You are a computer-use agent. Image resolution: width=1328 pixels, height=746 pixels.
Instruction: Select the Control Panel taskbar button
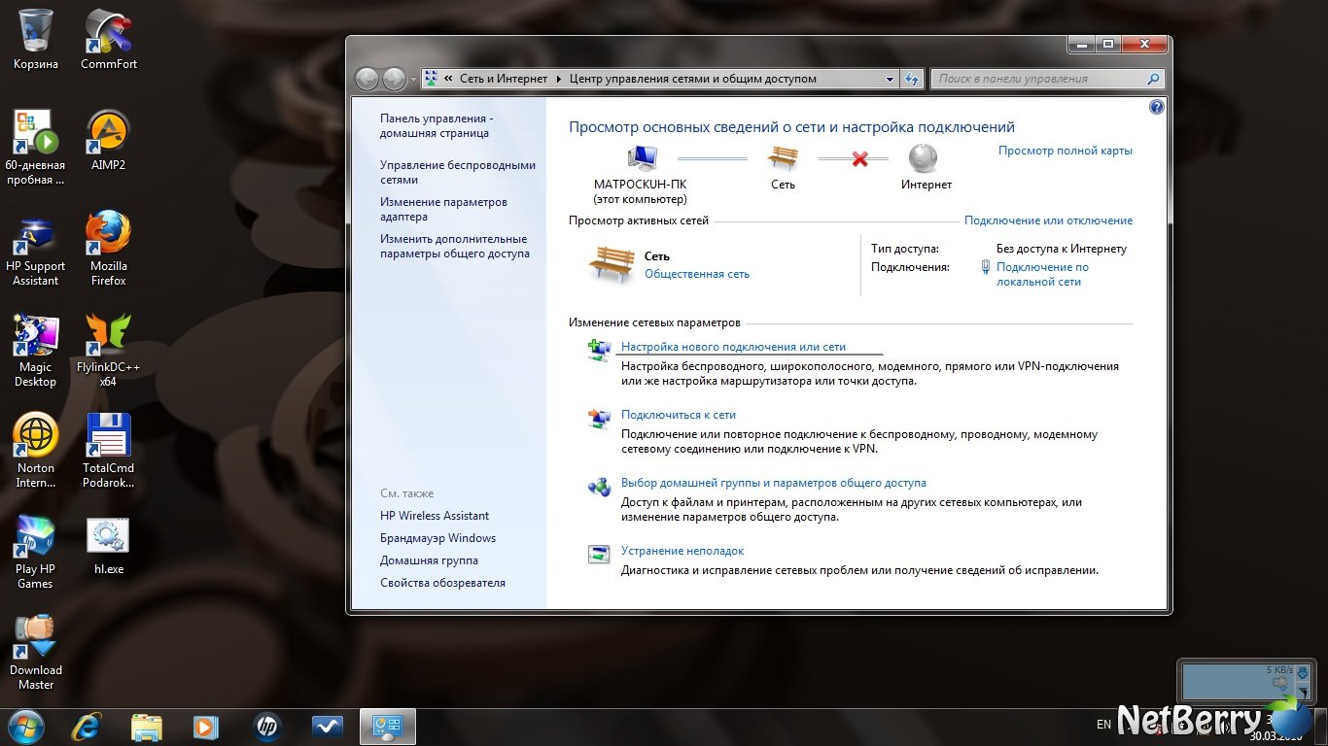click(x=388, y=726)
